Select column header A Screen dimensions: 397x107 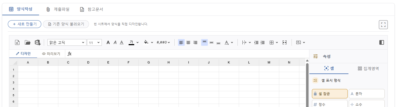28,62
